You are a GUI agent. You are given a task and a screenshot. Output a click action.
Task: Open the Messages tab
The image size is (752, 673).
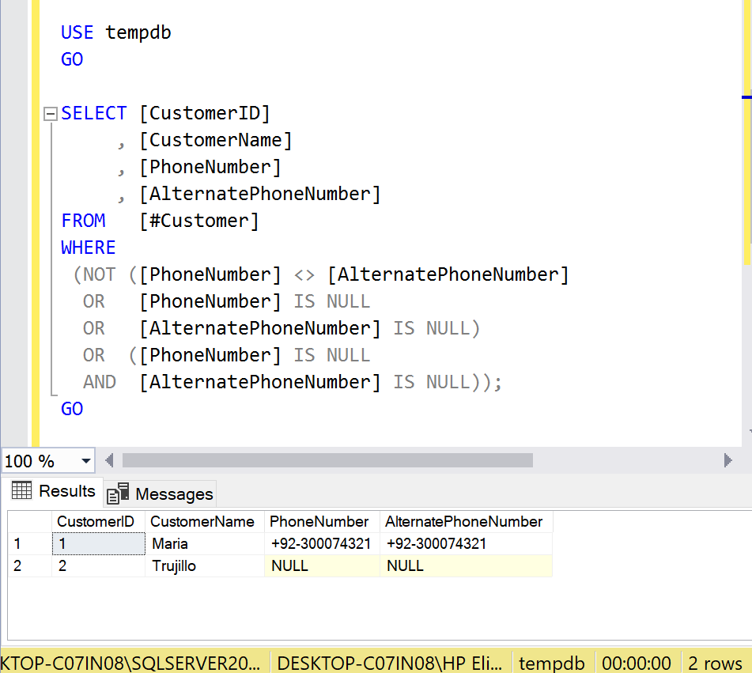click(x=161, y=494)
